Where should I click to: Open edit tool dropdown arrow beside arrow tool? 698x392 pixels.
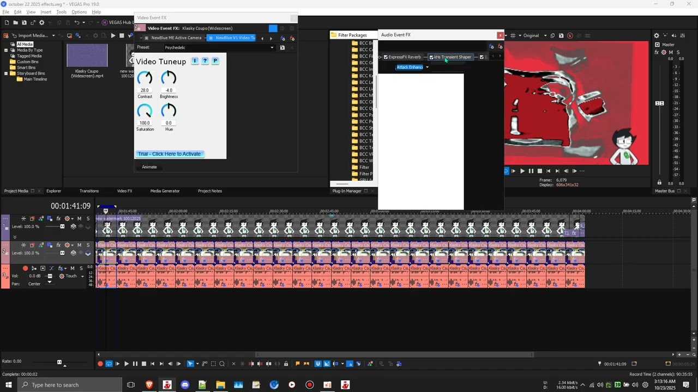pos(197,364)
